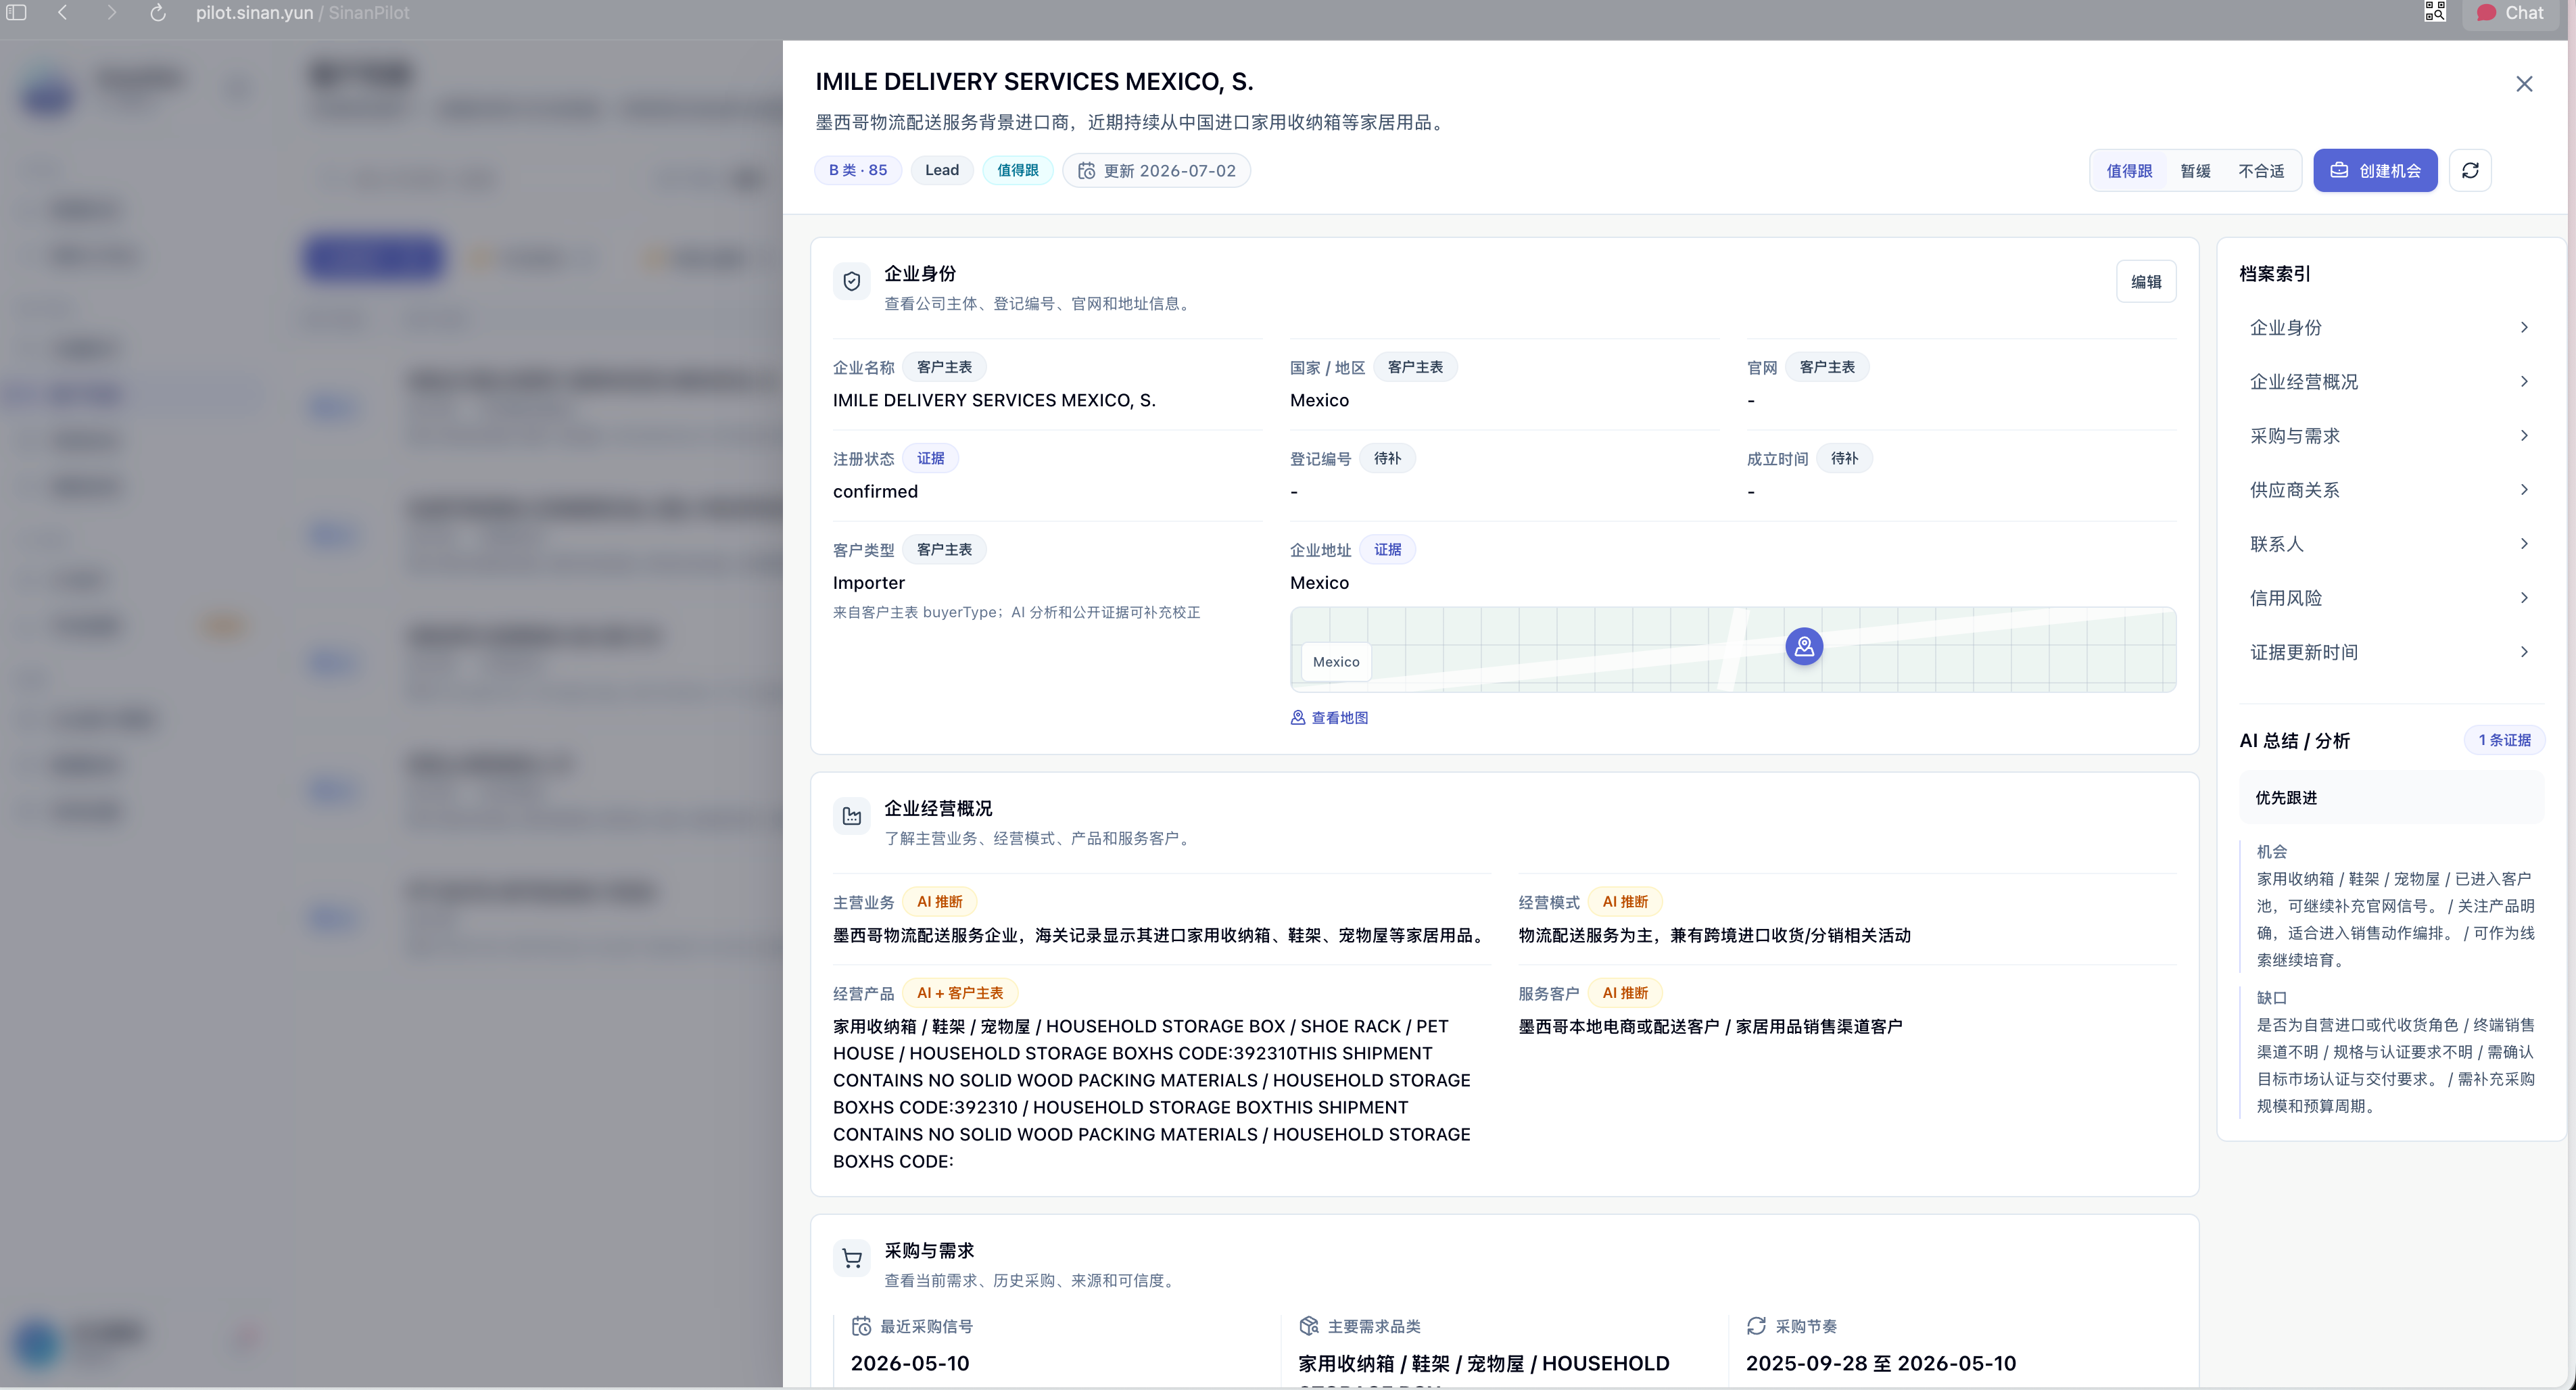Mark lead as 值得跟 in segmented control
The image size is (2576, 1390).
coord(2129,171)
